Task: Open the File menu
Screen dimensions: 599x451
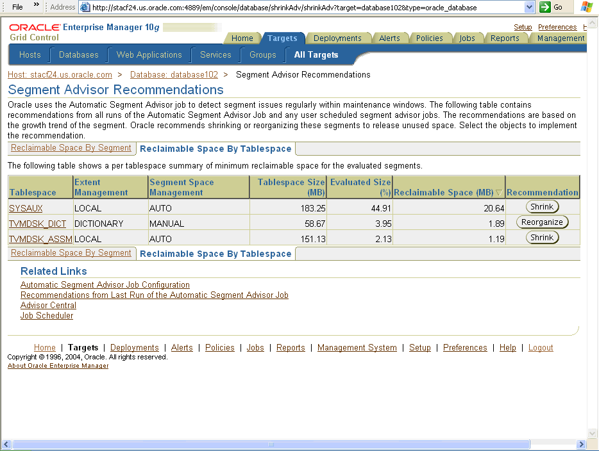Action: [x=17, y=7]
